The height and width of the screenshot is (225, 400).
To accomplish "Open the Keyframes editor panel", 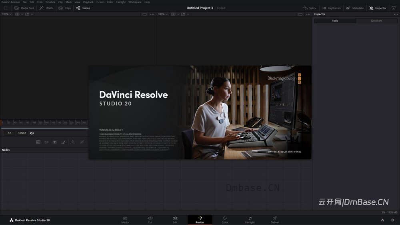I will click(x=331, y=8).
